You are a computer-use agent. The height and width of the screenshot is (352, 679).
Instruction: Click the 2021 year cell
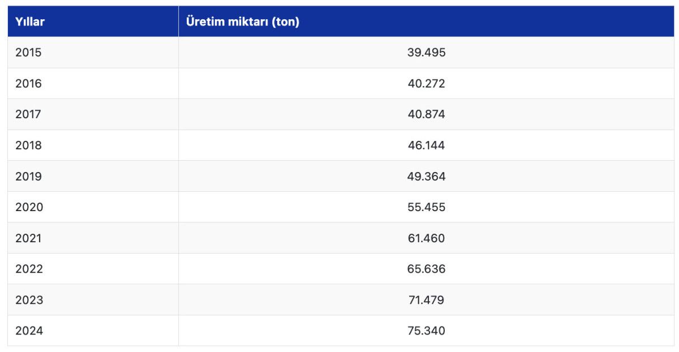[29, 238]
